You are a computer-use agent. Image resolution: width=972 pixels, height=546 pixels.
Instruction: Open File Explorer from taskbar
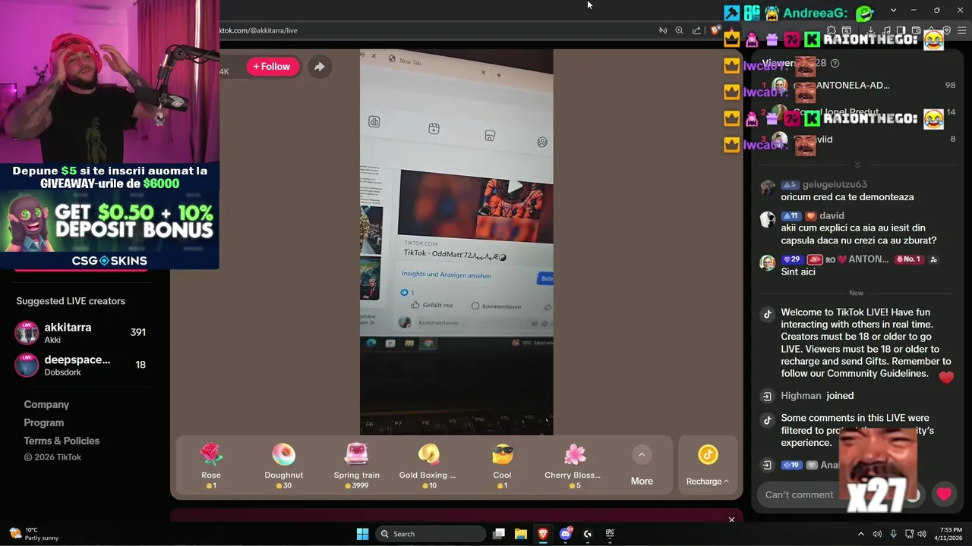point(521,534)
